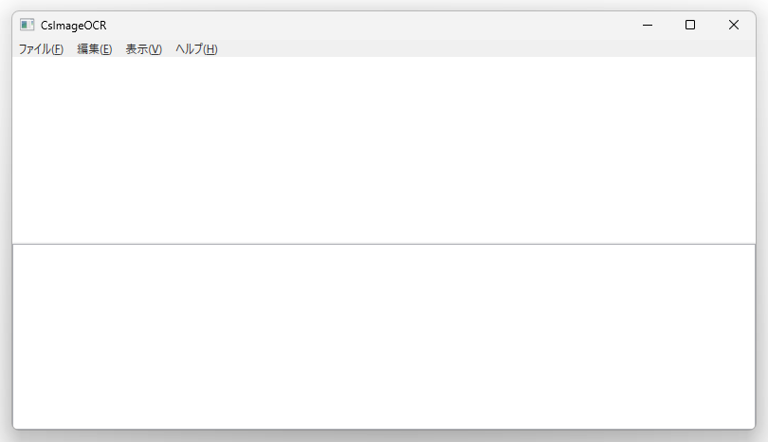Click the horizontal splitter between the two panes
The image size is (768, 442).
(x=384, y=244)
